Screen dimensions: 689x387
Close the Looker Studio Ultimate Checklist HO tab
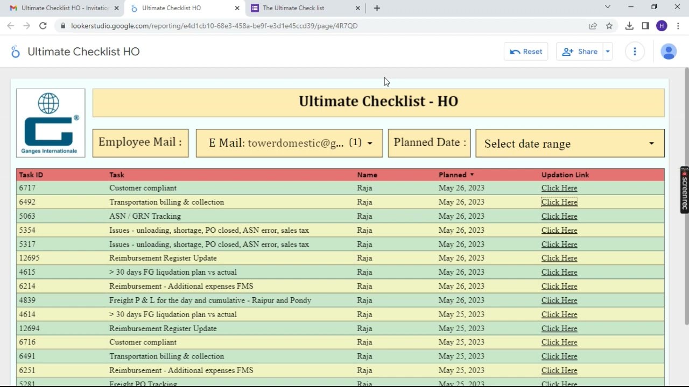(237, 8)
